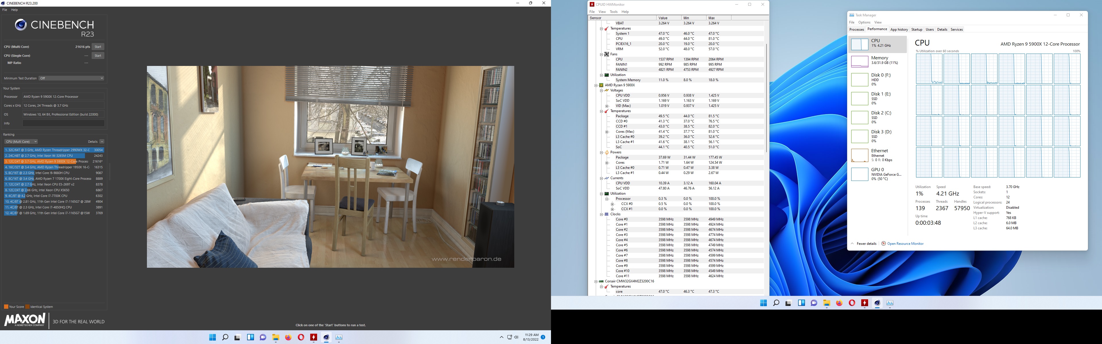Open Resource Monitor link
Viewport: 1102px width, 344px height.
click(905, 244)
